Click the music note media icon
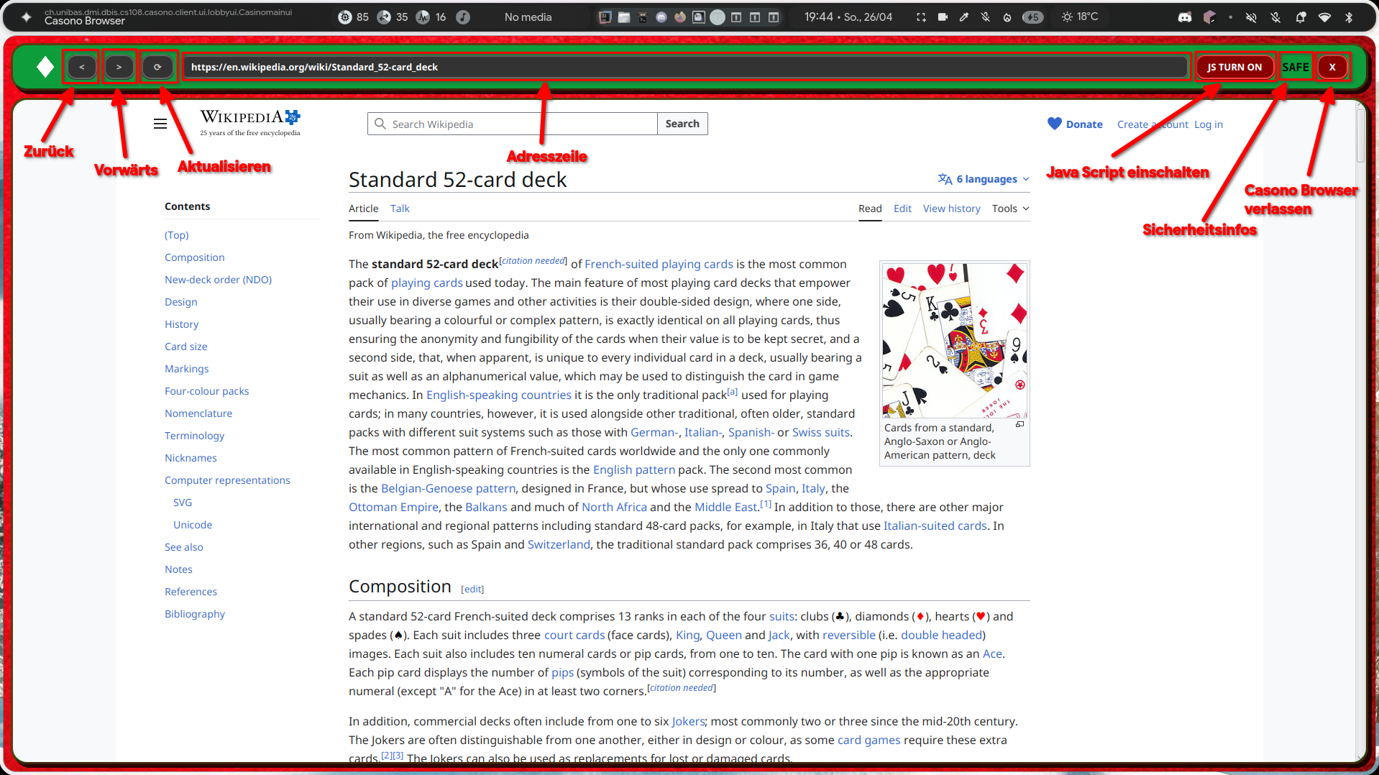The height and width of the screenshot is (775, 1379). pos(463,17)
